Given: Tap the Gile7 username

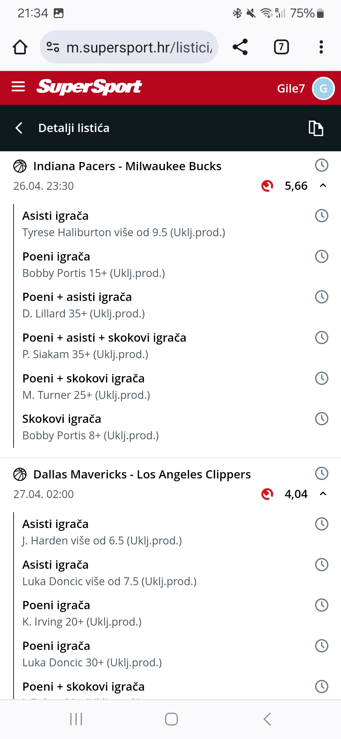Looking at the screenshot, I should [291, 88].
